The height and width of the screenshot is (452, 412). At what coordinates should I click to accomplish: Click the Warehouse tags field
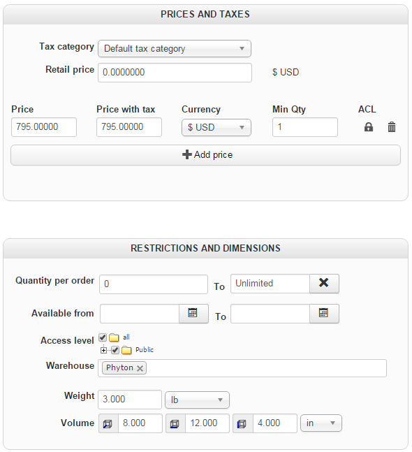tap(242, 368)
